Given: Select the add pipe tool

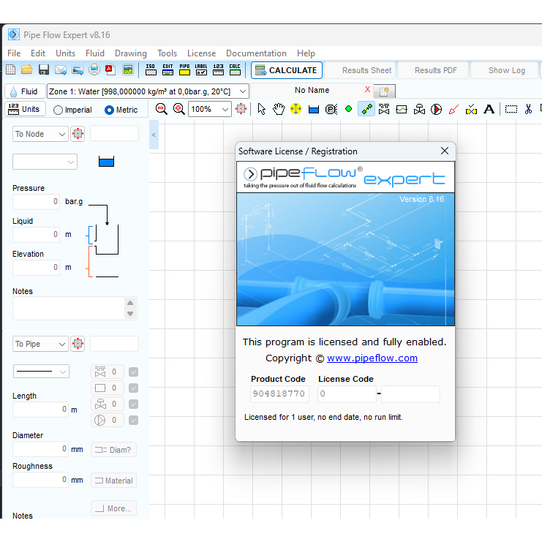Looking at the screenshot, I should coord(366,109).
